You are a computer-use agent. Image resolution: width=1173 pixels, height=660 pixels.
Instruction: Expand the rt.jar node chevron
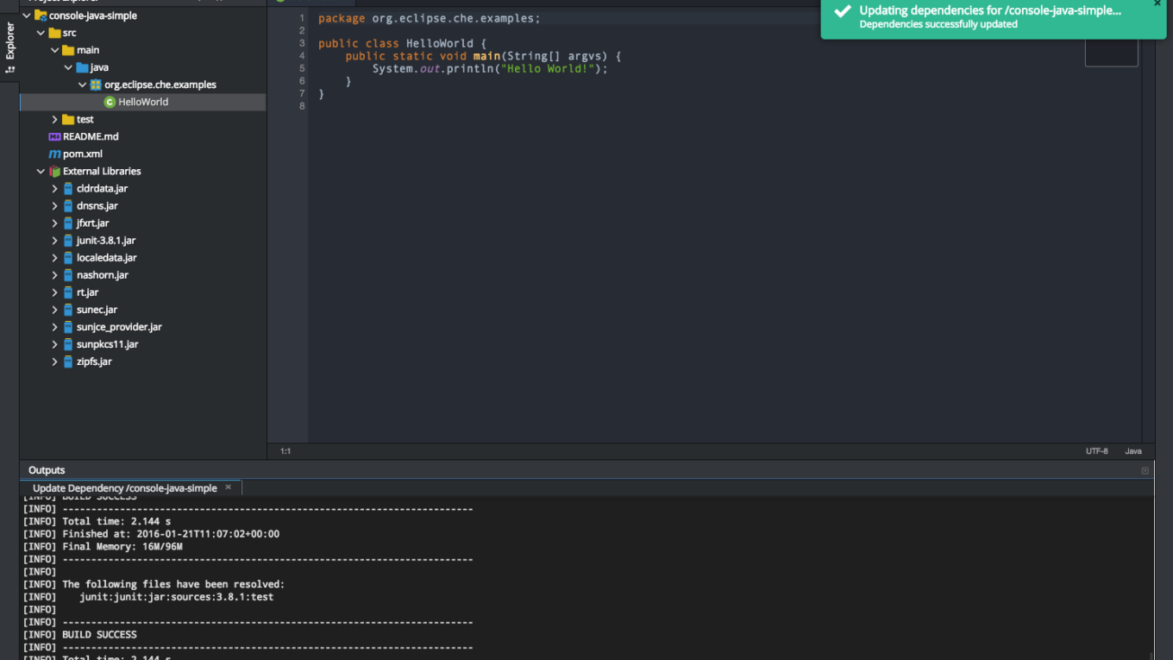[x=54, y=292]
